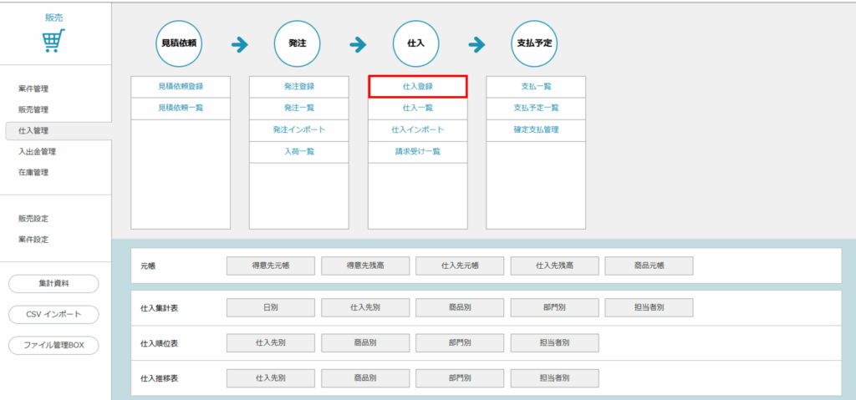The image size is (856, 400).
Task: Open 請求受け一覧 link
Action: 417,151
